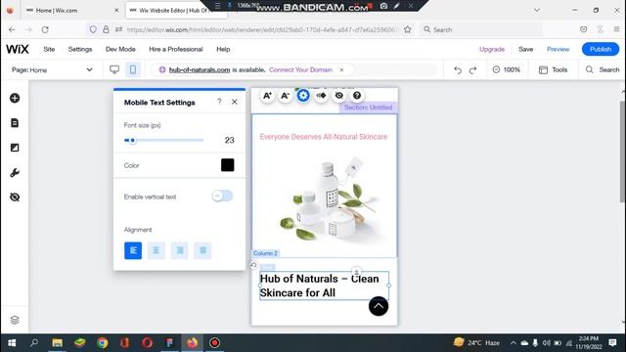Viewport: 626px width, 352px height.
Task: Switch to the Home | Wix.com tab
Action: pyautogui.click(x=71, y=11)
